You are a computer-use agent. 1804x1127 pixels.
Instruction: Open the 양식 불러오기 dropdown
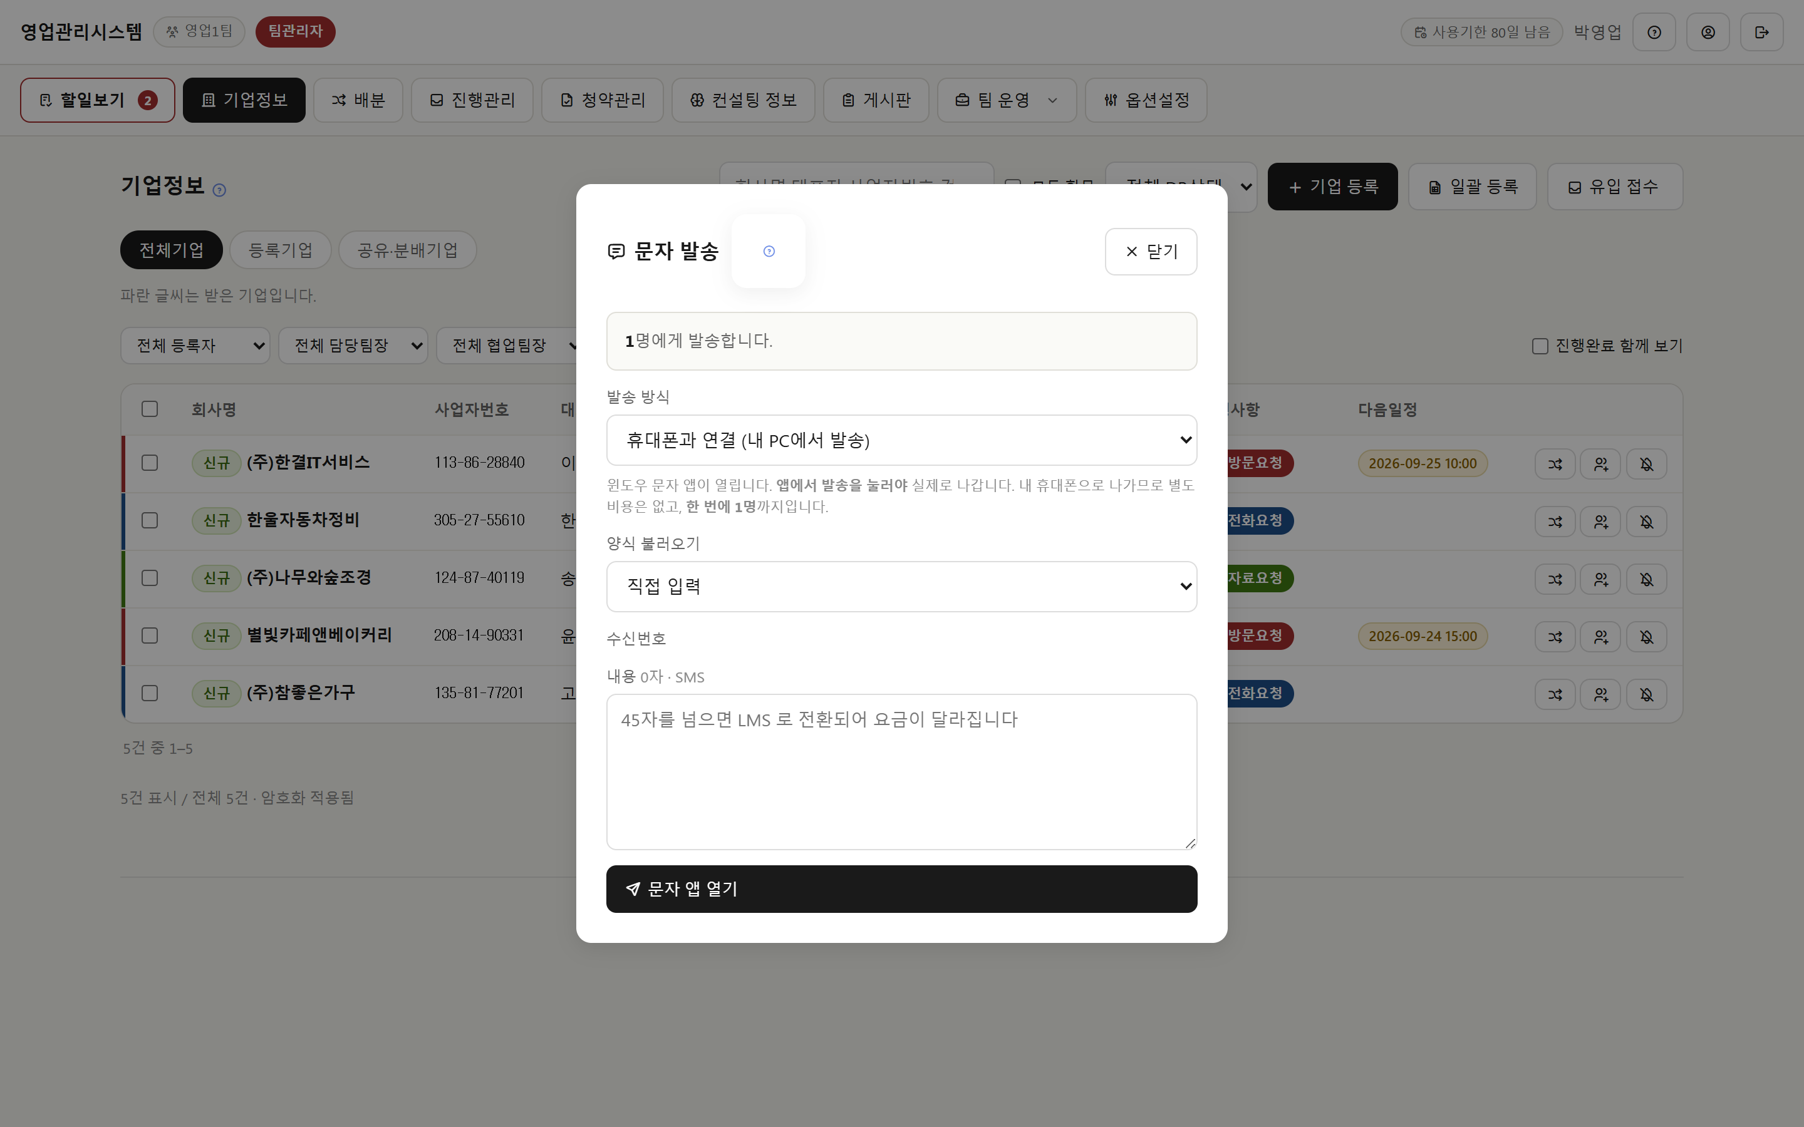point(901,587)
